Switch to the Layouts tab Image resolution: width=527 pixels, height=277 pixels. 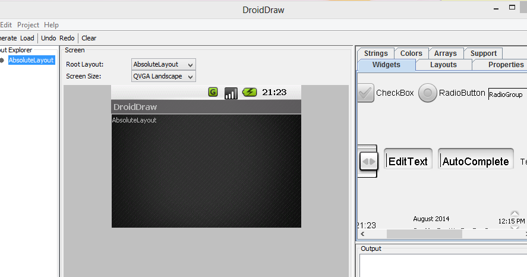443,65
